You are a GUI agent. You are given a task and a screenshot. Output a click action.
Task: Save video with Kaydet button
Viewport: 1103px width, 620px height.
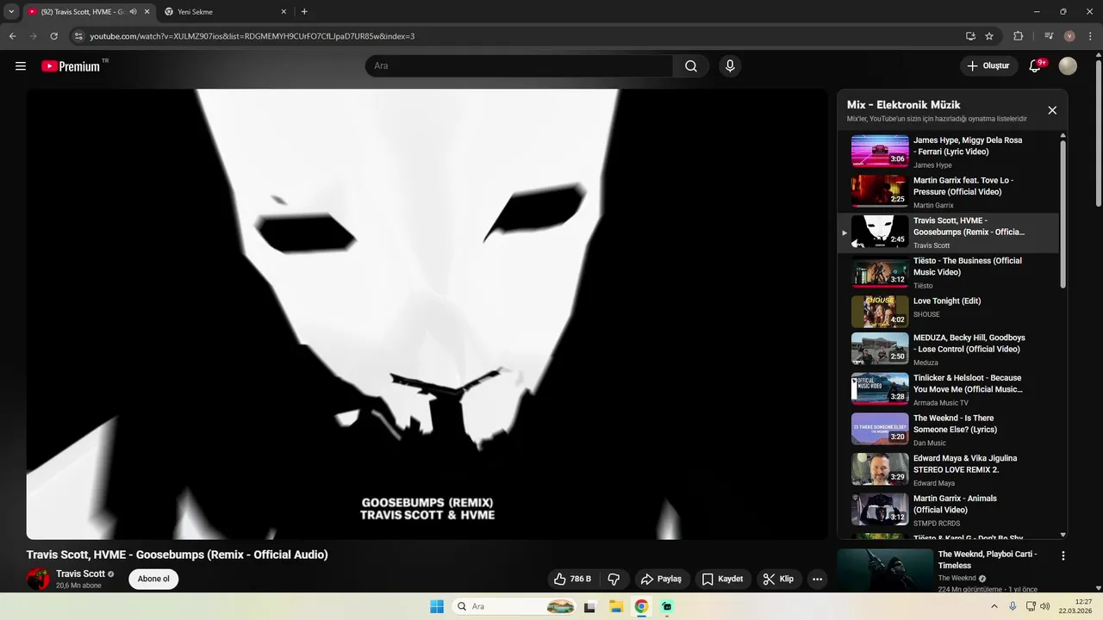click(722, 579)
